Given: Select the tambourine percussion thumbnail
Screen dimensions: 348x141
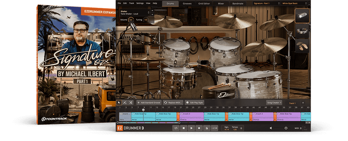Looking at the screenshot, I should pos(302,31).
